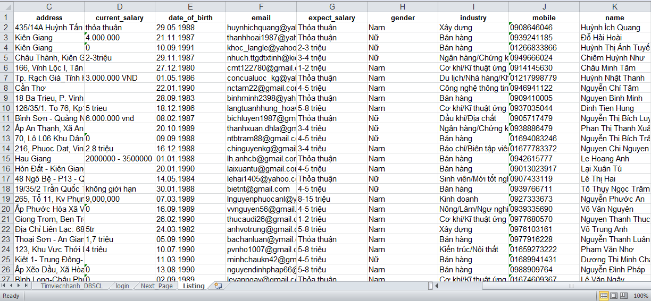The image size is (651, 301).
Task: Click the horizontal scrollbar left arrow
Action: pos(437,286)
